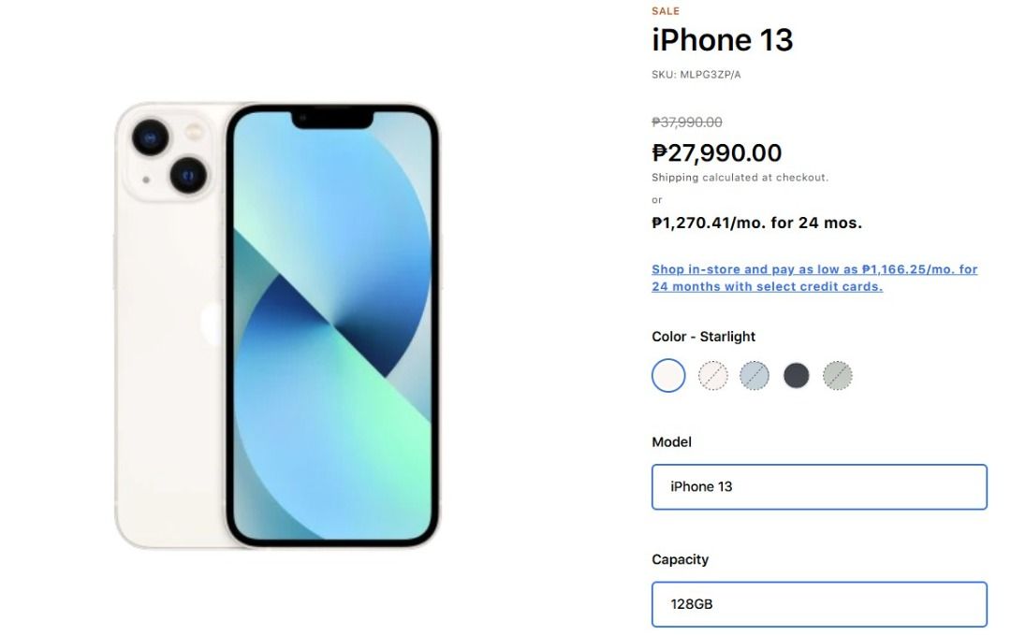Choose the crossed-out green color swatch
The height and width of the screenshot is (635, 1011).
[838, 376]
